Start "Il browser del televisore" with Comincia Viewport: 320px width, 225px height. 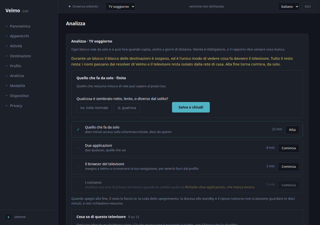[288, 166]
